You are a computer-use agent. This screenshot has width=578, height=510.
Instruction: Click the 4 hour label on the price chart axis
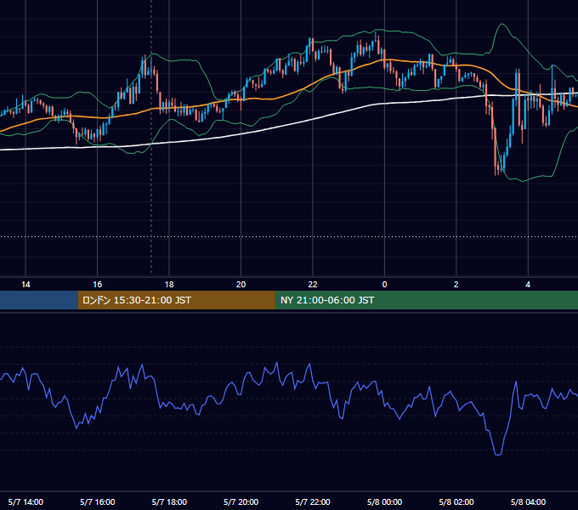pyautogui.click(x=528, y=285)
